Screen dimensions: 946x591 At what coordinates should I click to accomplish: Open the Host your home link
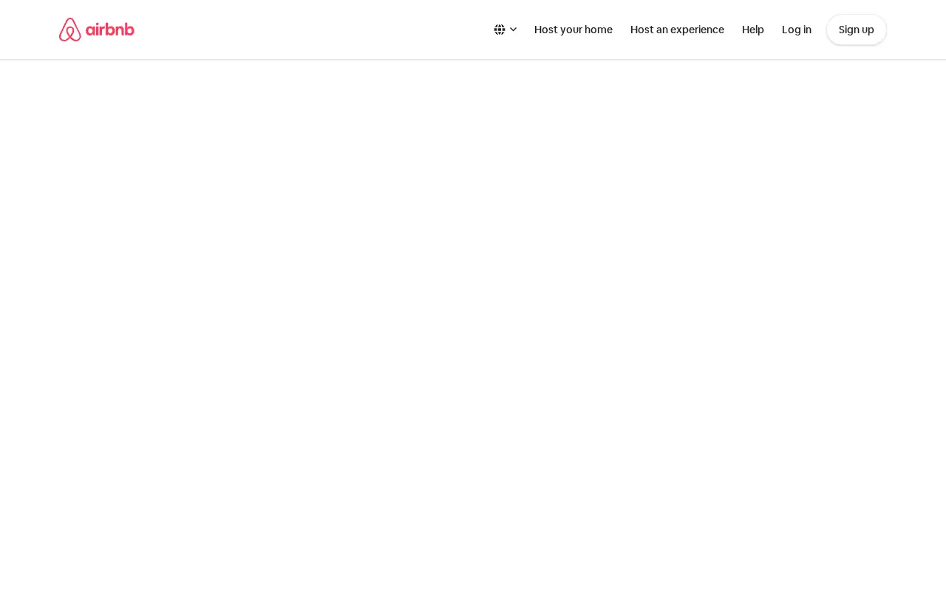click(574, 30)
